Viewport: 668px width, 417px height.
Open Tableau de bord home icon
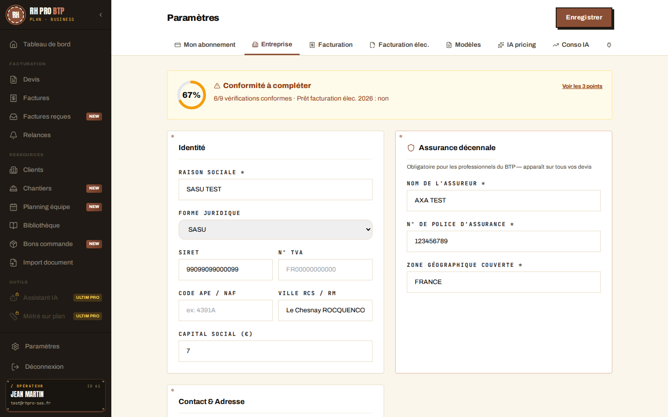point(13,44)
